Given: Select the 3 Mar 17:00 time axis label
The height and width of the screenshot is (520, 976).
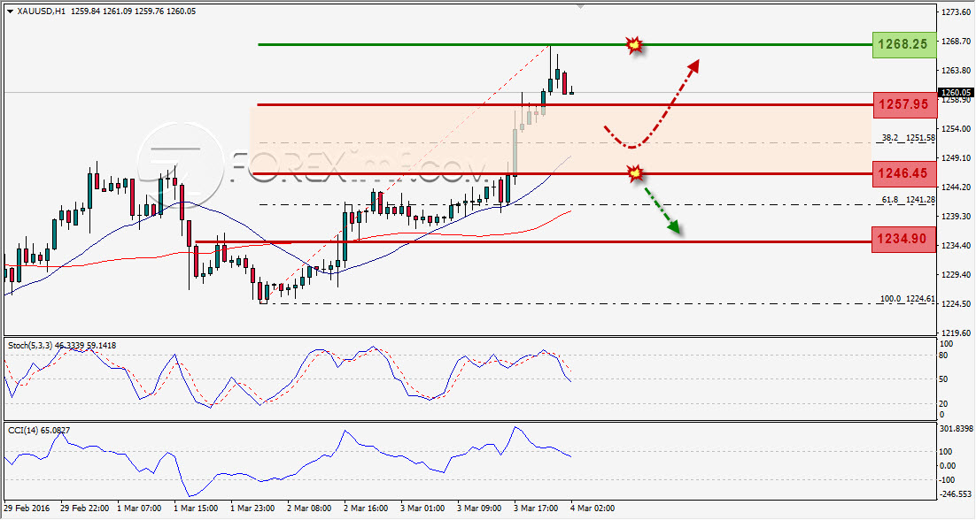Looking at the screenshot, I should [536, 509].
